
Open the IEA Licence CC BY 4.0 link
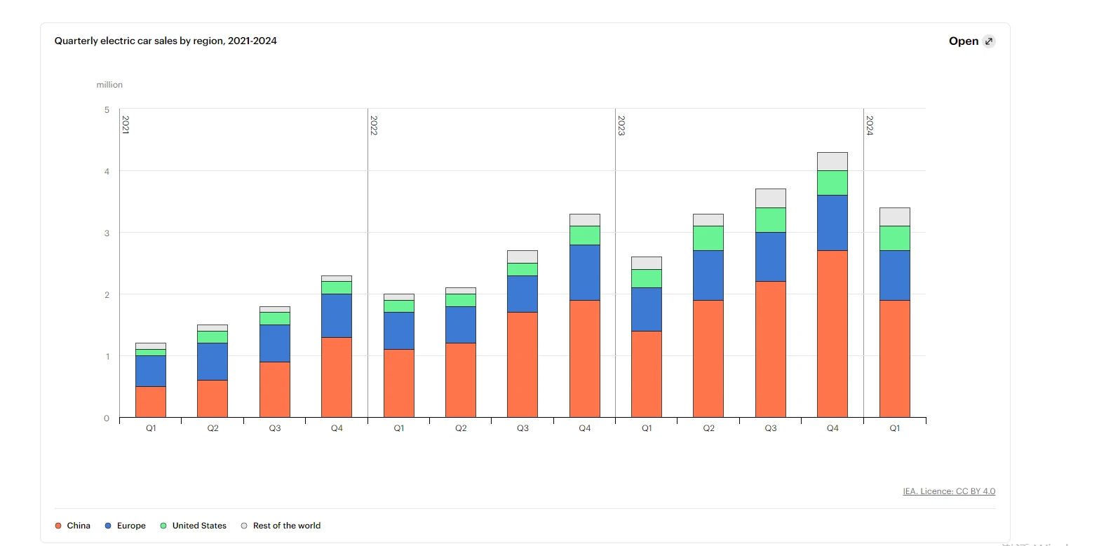(x=949, y=491)
